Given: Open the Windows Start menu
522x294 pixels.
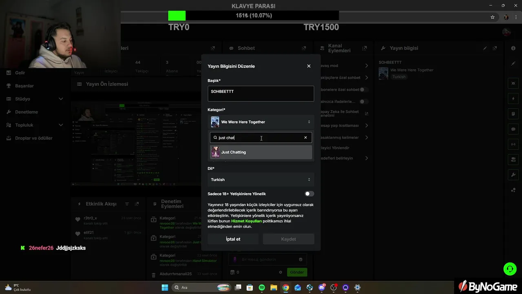Looking at the screenshot, I should 165,287.
